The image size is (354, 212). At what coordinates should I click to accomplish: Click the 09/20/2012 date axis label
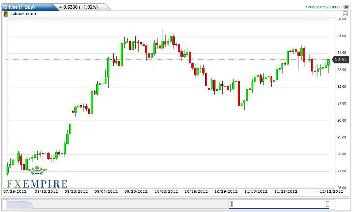[136, 191]
